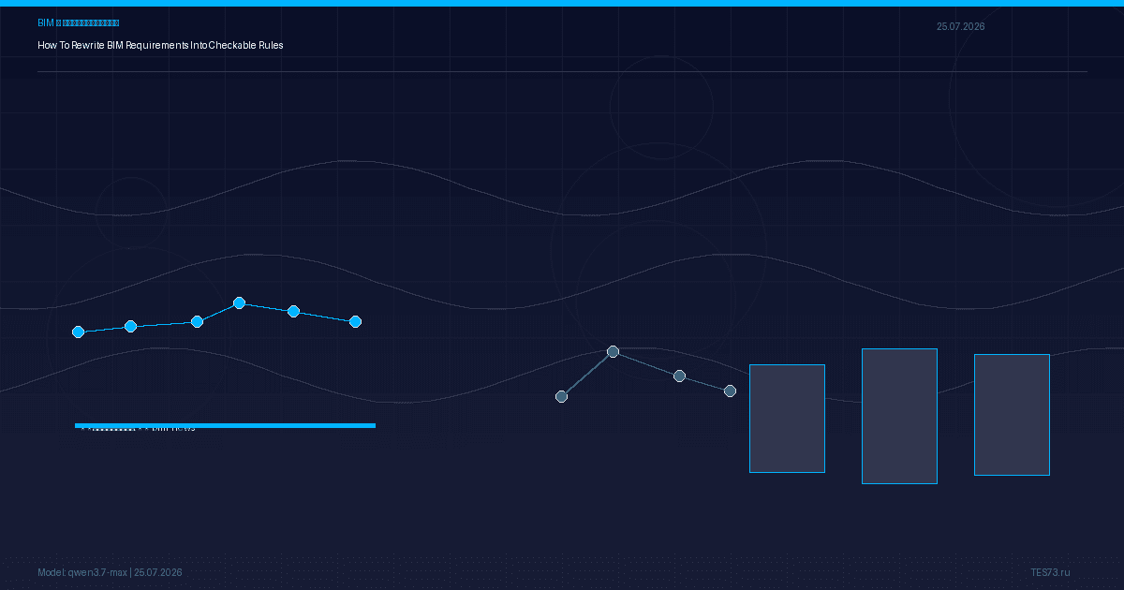Click the tallest bar in the bar chart

899,416
